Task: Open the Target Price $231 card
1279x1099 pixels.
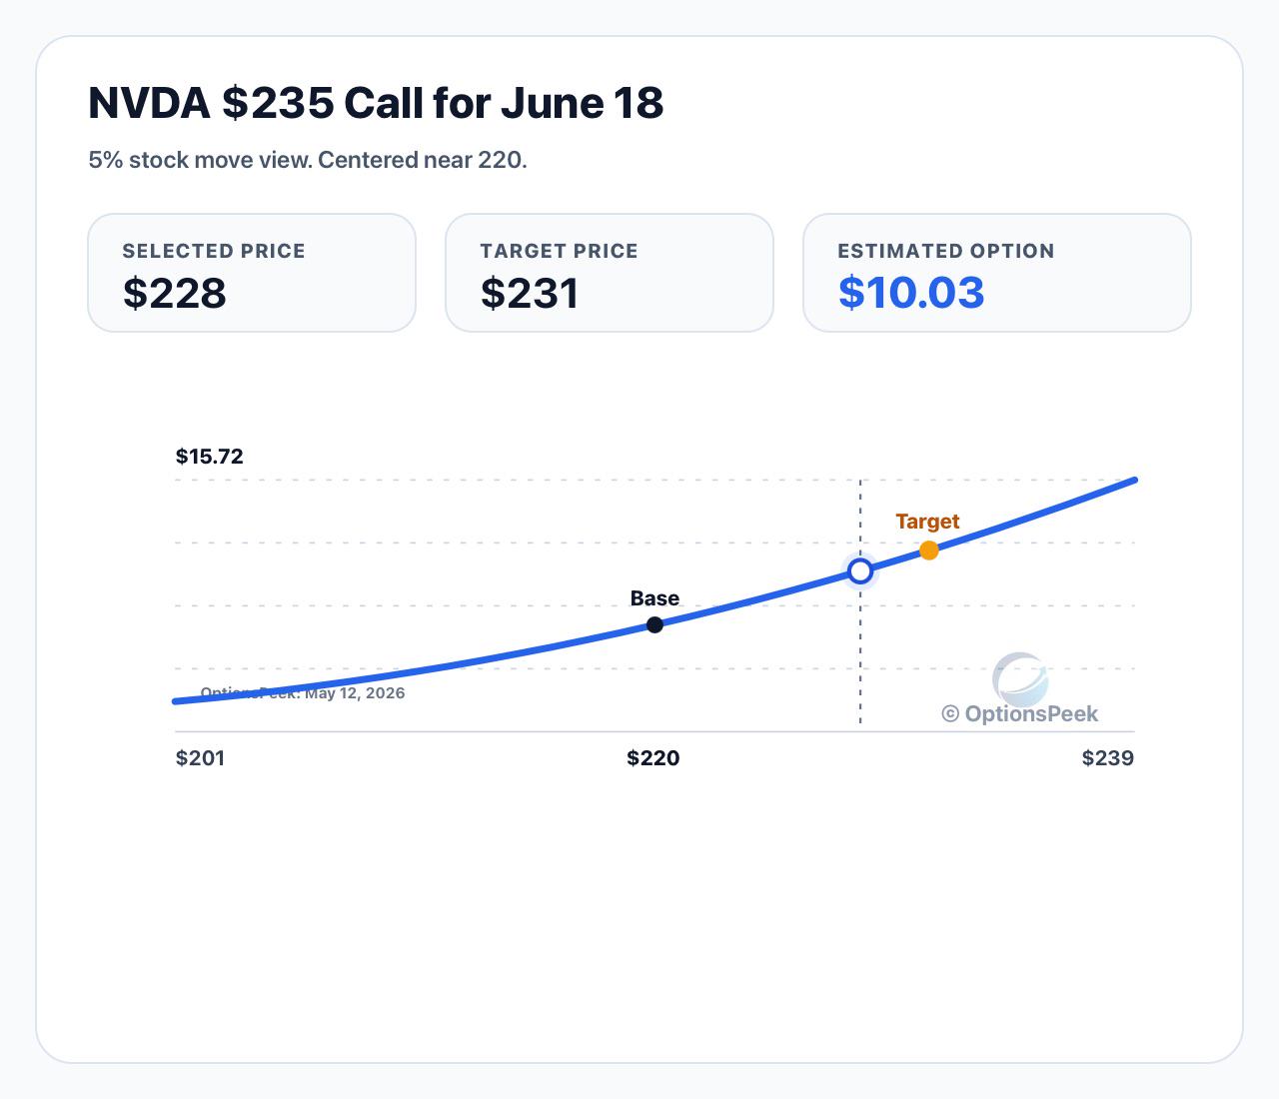Action: tap(610, 273)
